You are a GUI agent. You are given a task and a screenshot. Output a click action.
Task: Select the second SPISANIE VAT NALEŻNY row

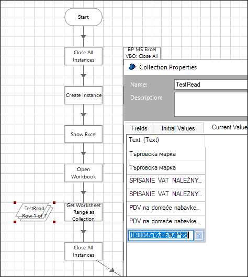tap(166, 194)
